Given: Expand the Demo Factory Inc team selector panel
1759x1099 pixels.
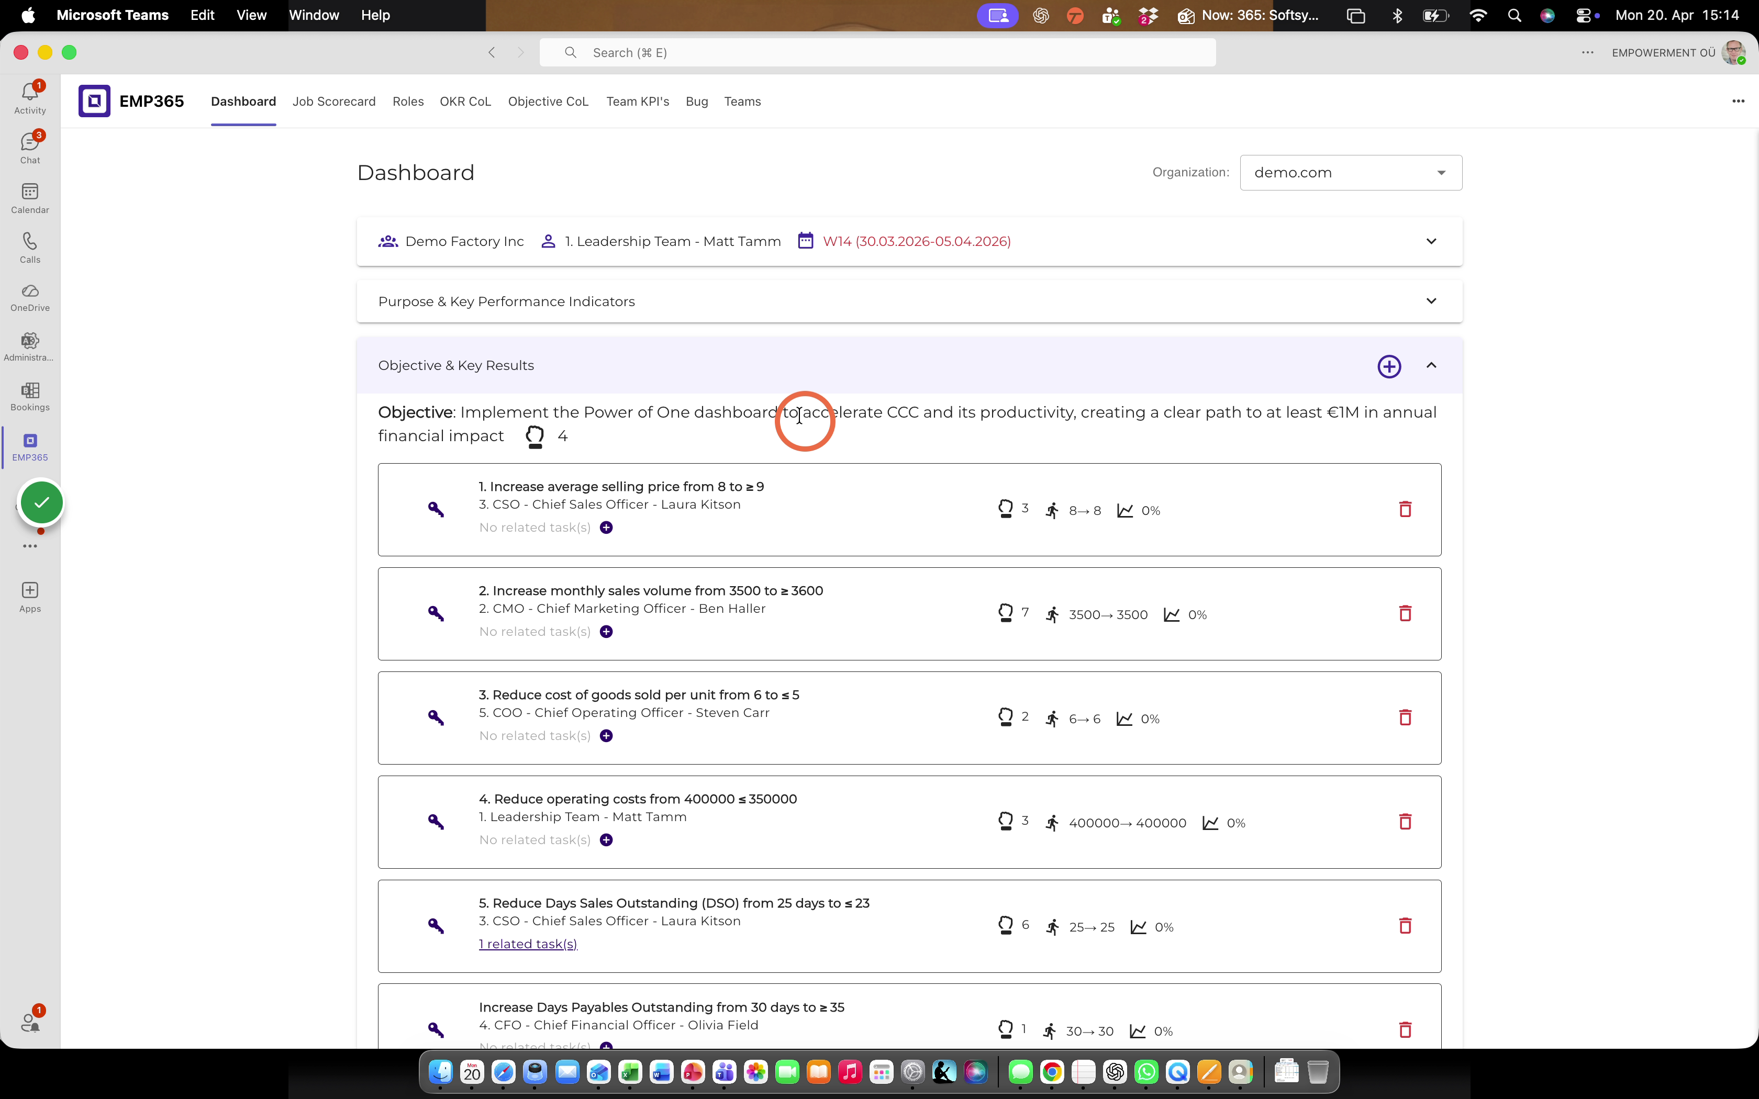Looking at the screenshot, I should 1431,241.
